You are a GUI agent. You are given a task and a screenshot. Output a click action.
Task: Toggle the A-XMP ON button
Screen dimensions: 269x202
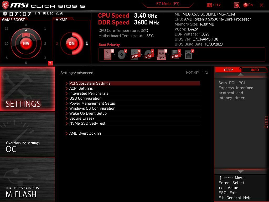click(x=72, y=43)
